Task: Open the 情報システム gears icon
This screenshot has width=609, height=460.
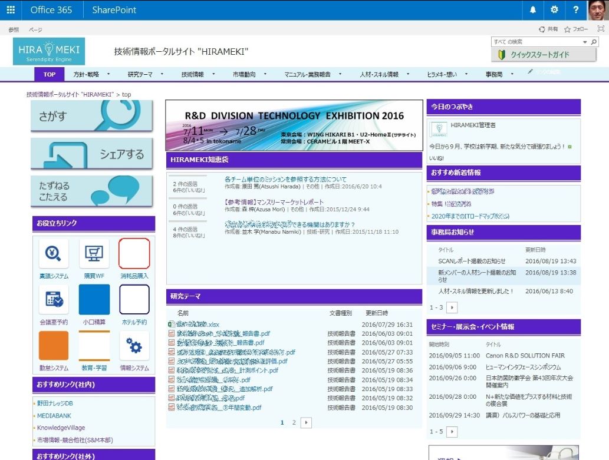Action: (134, 346)
